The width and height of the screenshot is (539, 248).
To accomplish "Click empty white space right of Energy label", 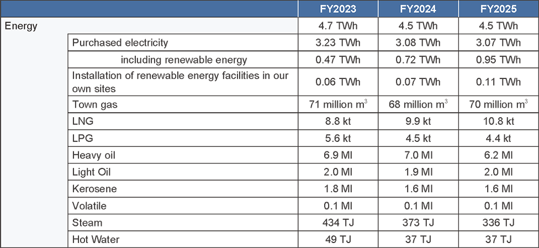I will coord(166,25).
